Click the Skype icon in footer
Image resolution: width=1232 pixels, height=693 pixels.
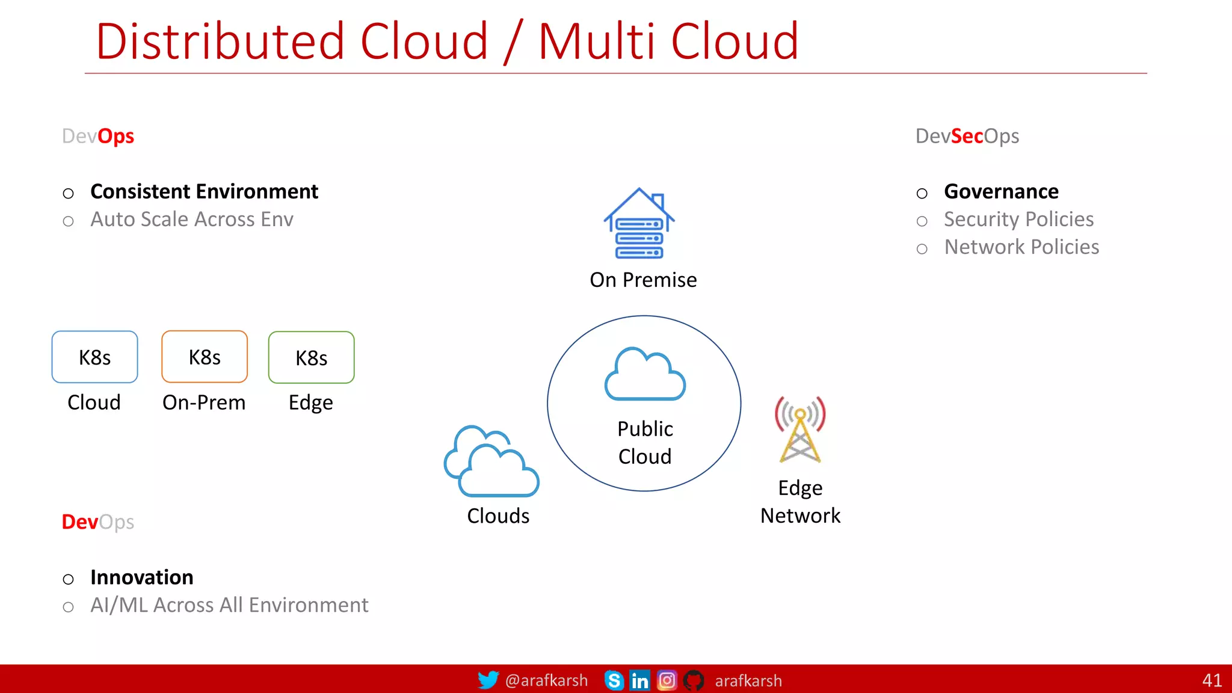(614, 680)
